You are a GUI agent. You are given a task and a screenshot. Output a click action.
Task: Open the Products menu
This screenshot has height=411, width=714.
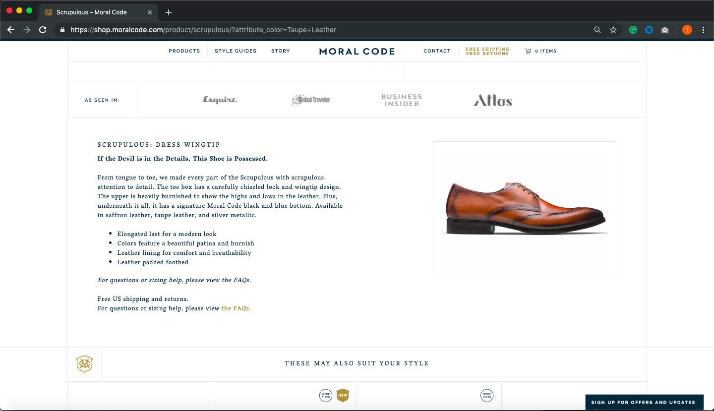pyautogui.click(x=184, y=51)
